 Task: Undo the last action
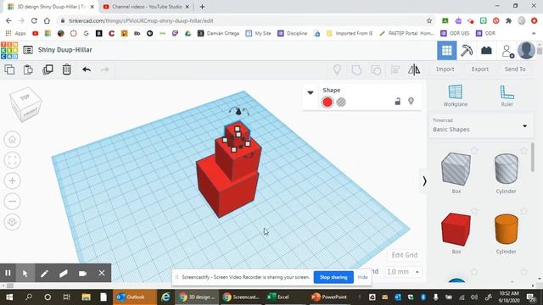tap(87, 69)
